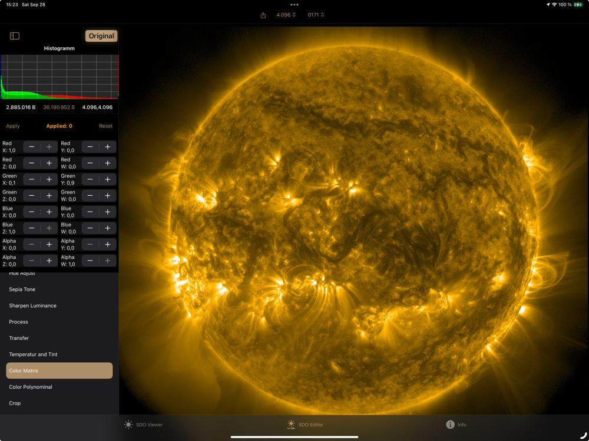Open the 4.096 resolution dropdown
Image resolution: width=589 pixels, height=441 pixels.
point(286,15)
